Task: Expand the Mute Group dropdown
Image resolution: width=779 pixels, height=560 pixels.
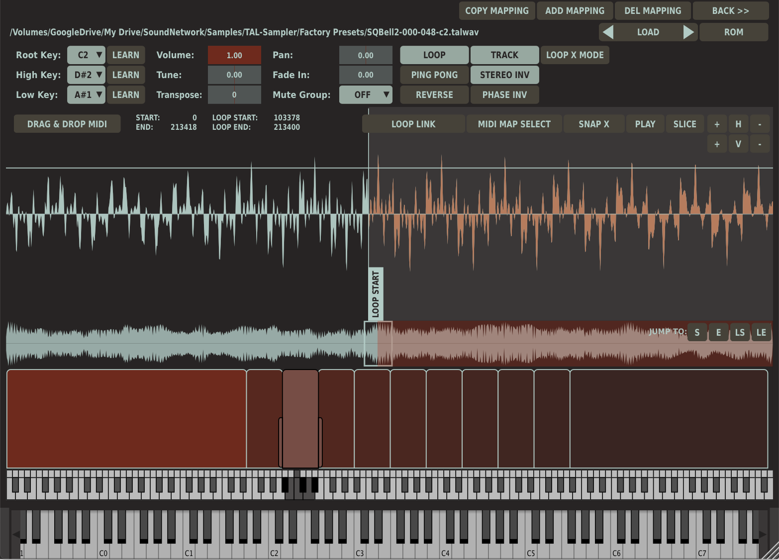Action: click(x=366, y=95)
